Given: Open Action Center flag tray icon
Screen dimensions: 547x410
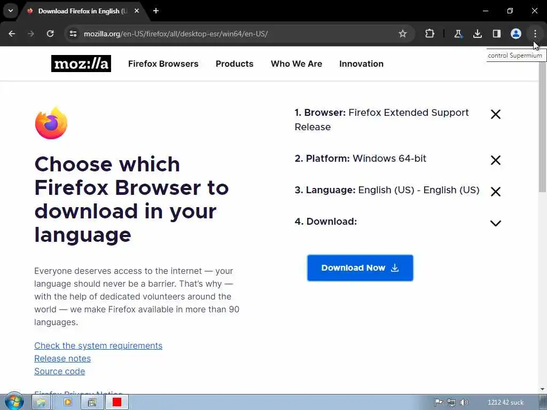Looking at the screenshot, I should tap(439, 403).
